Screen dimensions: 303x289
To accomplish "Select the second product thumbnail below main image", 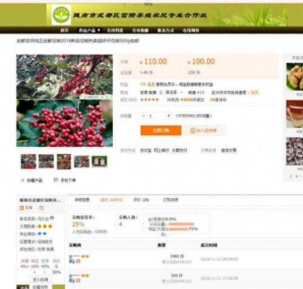I will pos(46,161).
